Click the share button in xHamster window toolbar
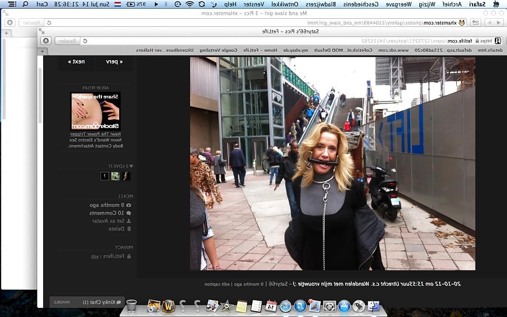This screenshot has width=507, height=317. [x=476, y=23]
